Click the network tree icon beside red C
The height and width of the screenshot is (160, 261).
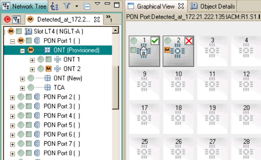pos(16,19)
